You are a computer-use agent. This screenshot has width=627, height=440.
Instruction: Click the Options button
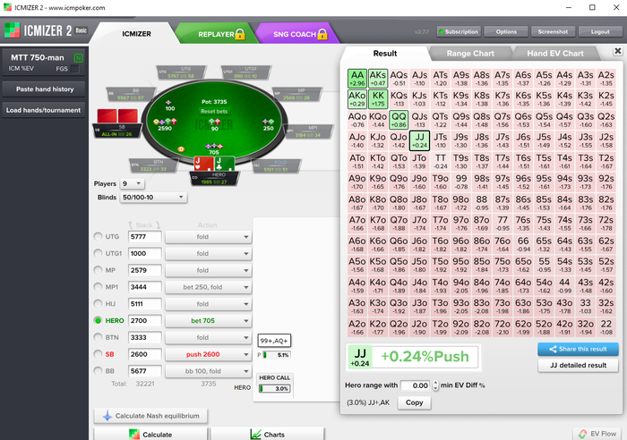point(506,31)
